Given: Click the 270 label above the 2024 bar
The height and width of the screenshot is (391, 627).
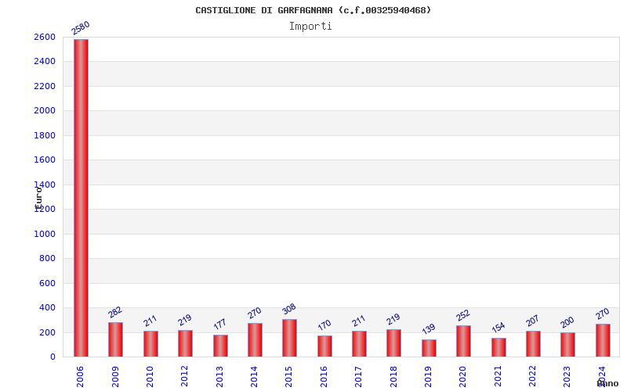Looking at the screenshot, I should 602,314.
